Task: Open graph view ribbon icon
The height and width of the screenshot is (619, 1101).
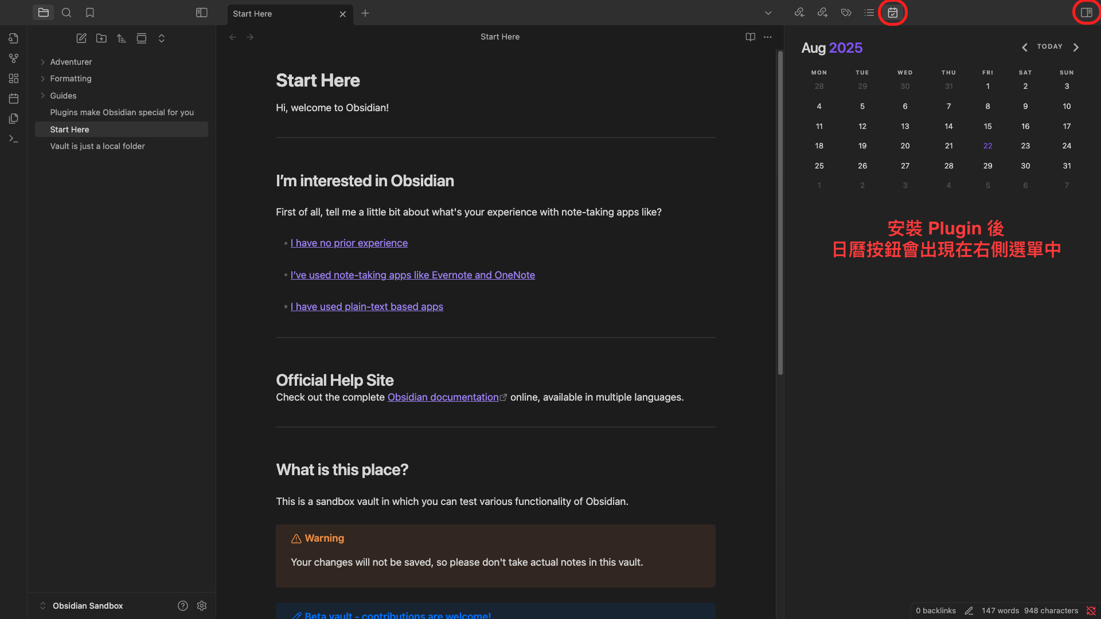Action: (x=14, y=58)
